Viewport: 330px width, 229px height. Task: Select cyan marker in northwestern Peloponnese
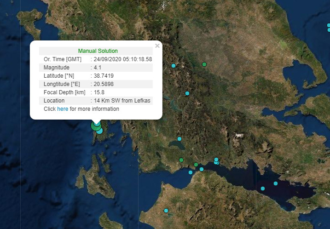click(166, 211)
